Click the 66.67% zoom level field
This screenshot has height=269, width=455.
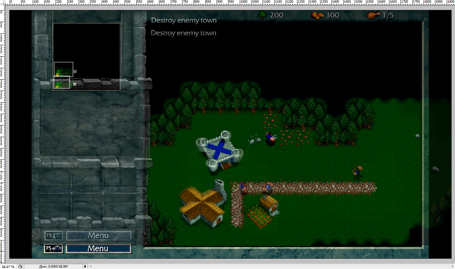pos(8,267)
